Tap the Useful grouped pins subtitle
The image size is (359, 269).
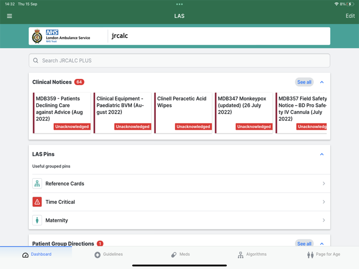pyautogui.click(x=51, y=167)
